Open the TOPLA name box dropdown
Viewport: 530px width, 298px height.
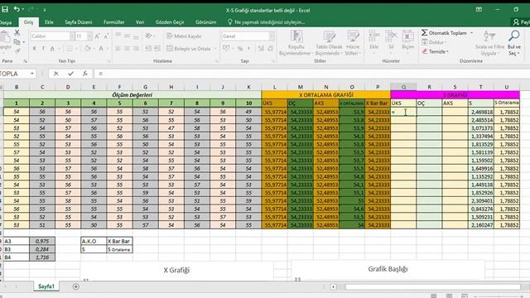click(x=32, y=74)
